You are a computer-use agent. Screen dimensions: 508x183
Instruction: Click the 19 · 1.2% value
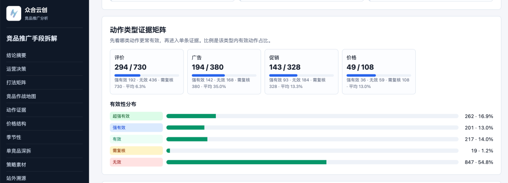pyautogui.click(x=482, y=151)
